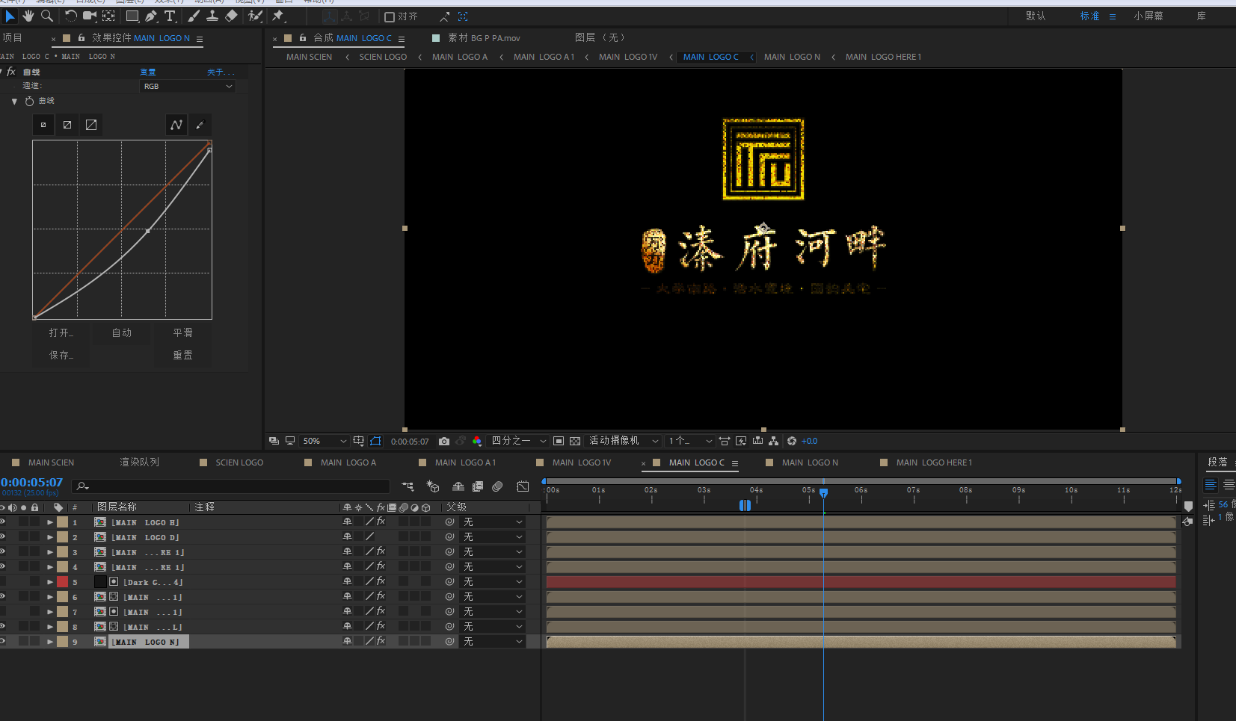Toggle fx switch on layer 1
This screenshot has height=721, width=1236.
coord(381,522)
